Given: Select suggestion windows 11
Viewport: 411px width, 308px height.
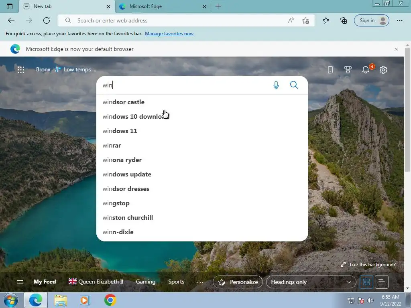Looking at the screenshot, I should click(x=202, y=131).
